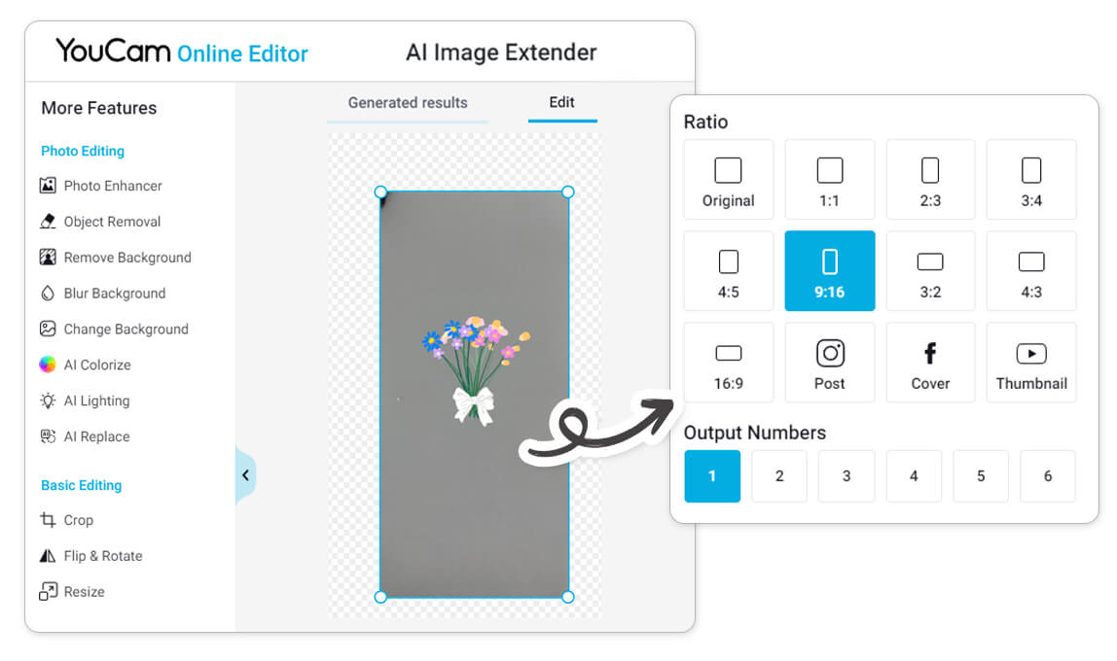This screenshot has width=1117, height=661.
Task: Select the Instagram Post ratio preset
Action: (x=829, y=362)
